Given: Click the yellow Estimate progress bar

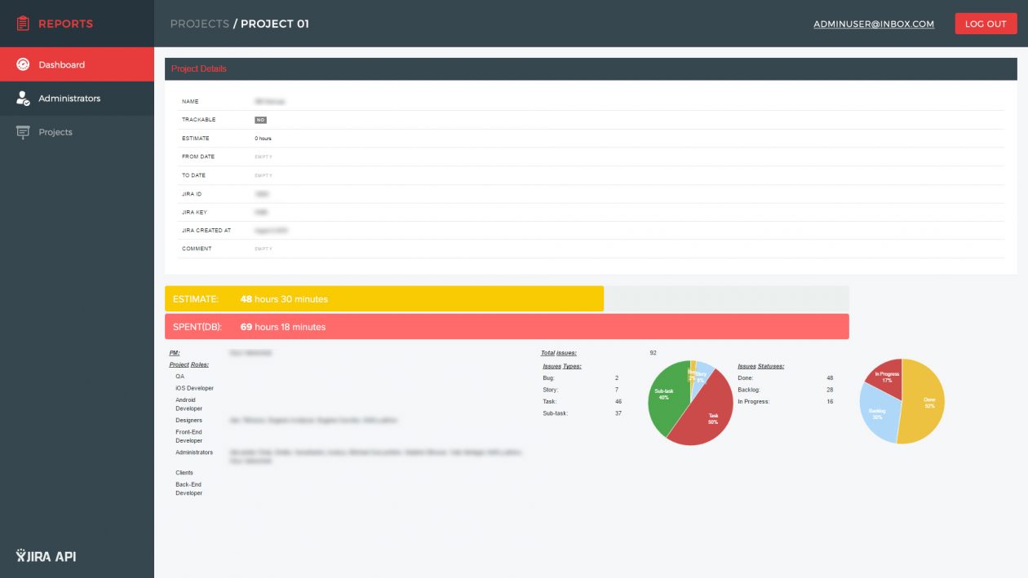Looking at the screenshot, I should [x=384, y=298].
